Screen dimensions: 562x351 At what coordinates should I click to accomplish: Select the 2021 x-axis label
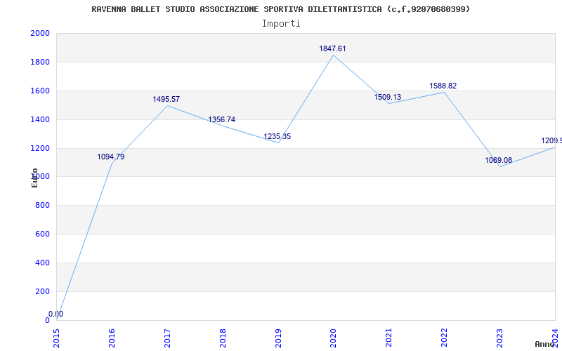coord(389,338)
